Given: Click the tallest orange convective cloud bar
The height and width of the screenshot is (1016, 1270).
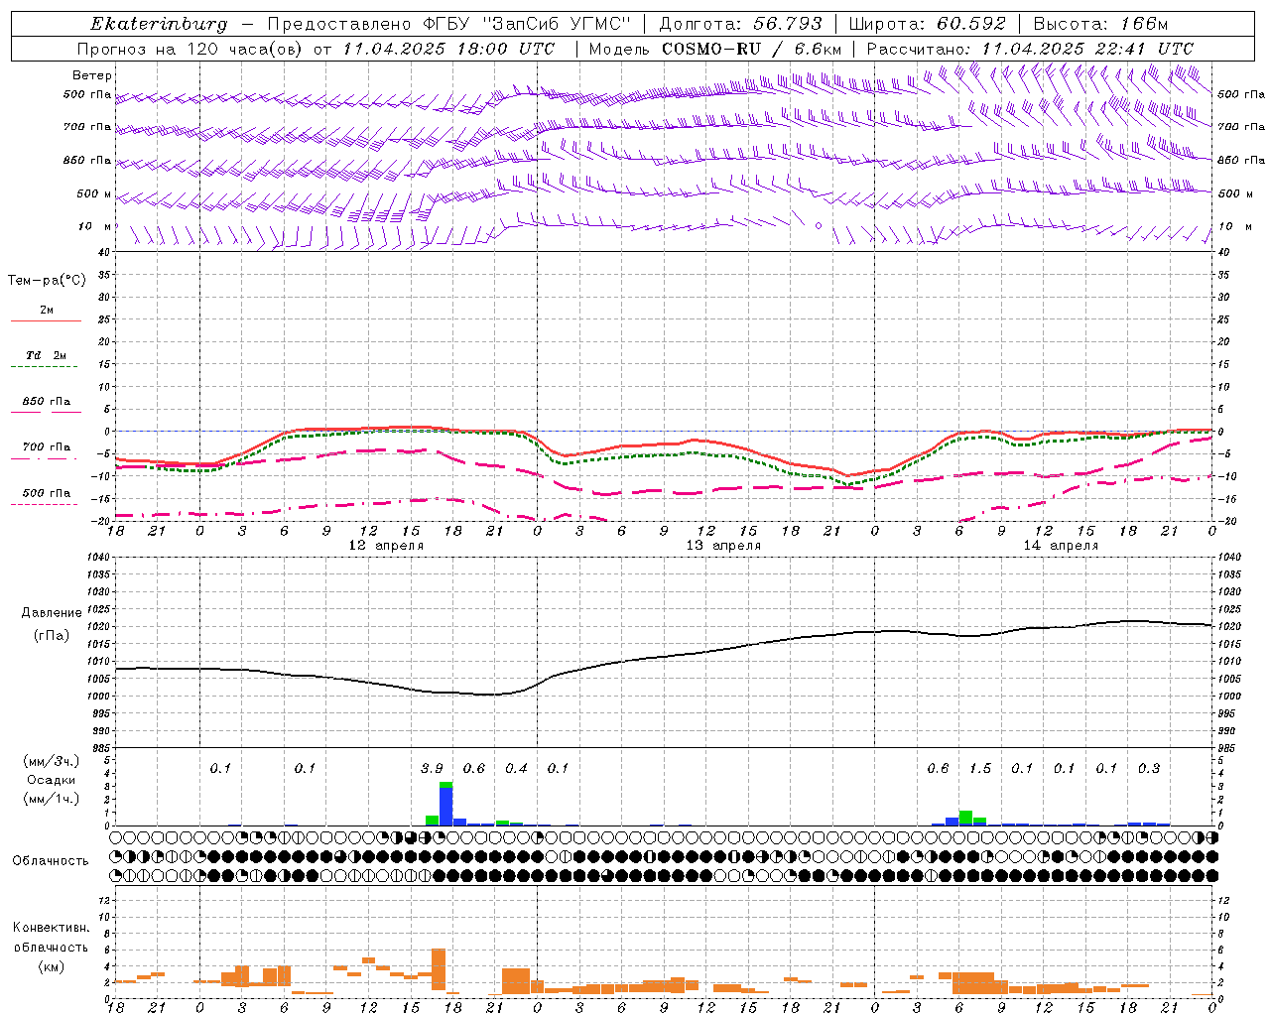Looking at the screenshot, I should point(439,971).
